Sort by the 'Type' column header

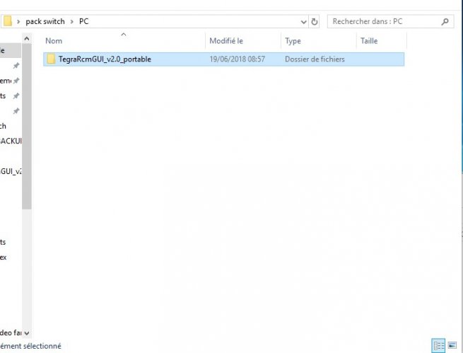coord(293,41)
